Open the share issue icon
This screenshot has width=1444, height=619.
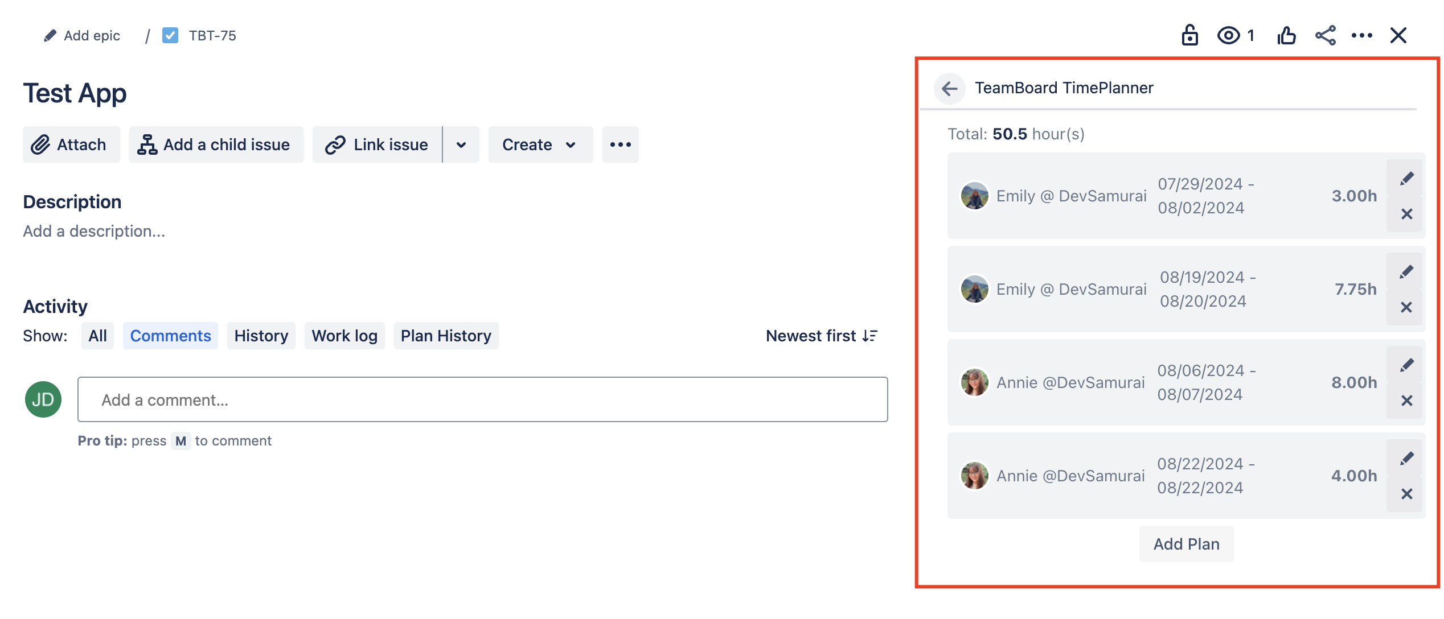point(1325,36)
